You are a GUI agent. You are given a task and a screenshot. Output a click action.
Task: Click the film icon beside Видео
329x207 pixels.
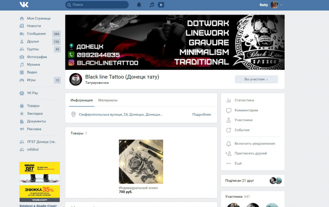pos(22,72)
